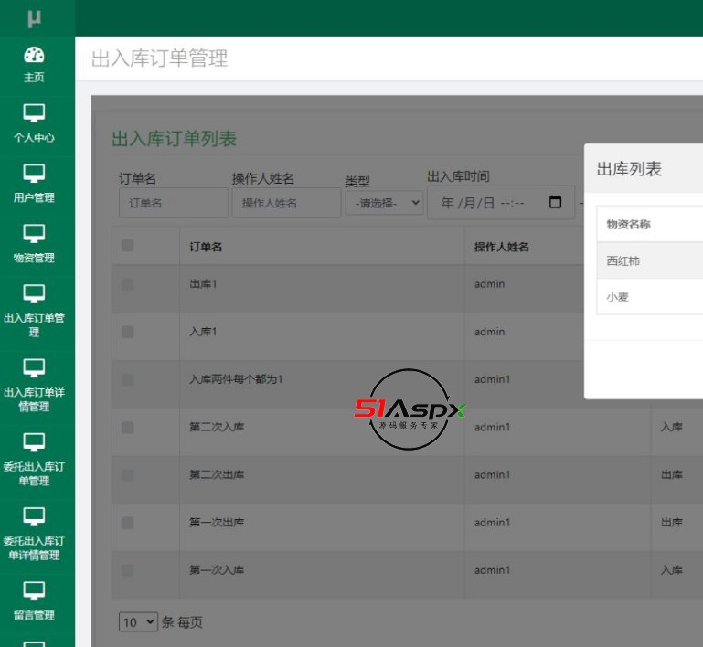Click order name 入库两件每个都为1

click(x=236, y=379)
